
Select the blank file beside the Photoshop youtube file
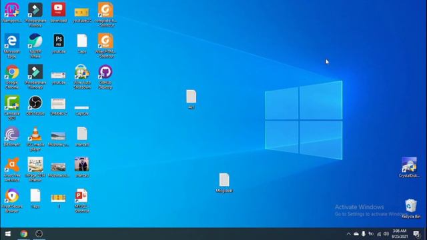pos(82,43)
